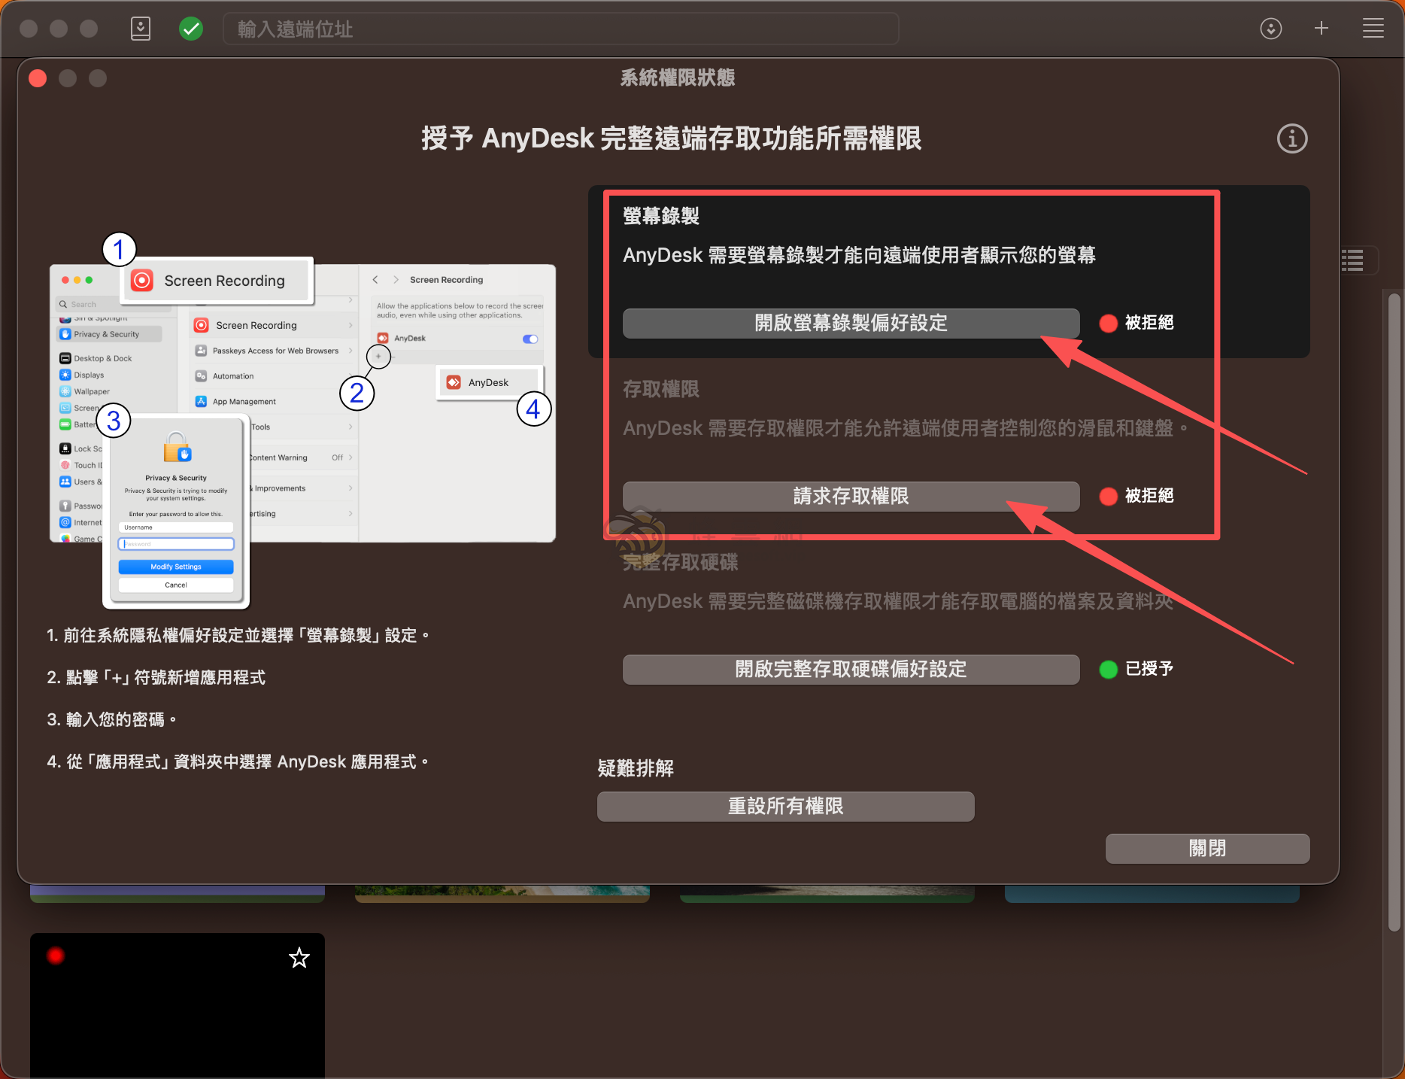
Task: Click 開啟螢幕錄製偏好設定 button
Action: (x=851, y=323)
